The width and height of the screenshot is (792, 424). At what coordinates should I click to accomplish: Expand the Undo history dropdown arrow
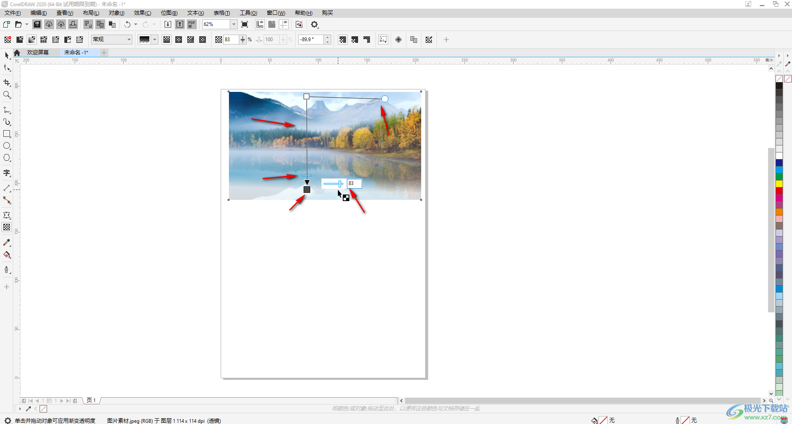tap(136, 24)
